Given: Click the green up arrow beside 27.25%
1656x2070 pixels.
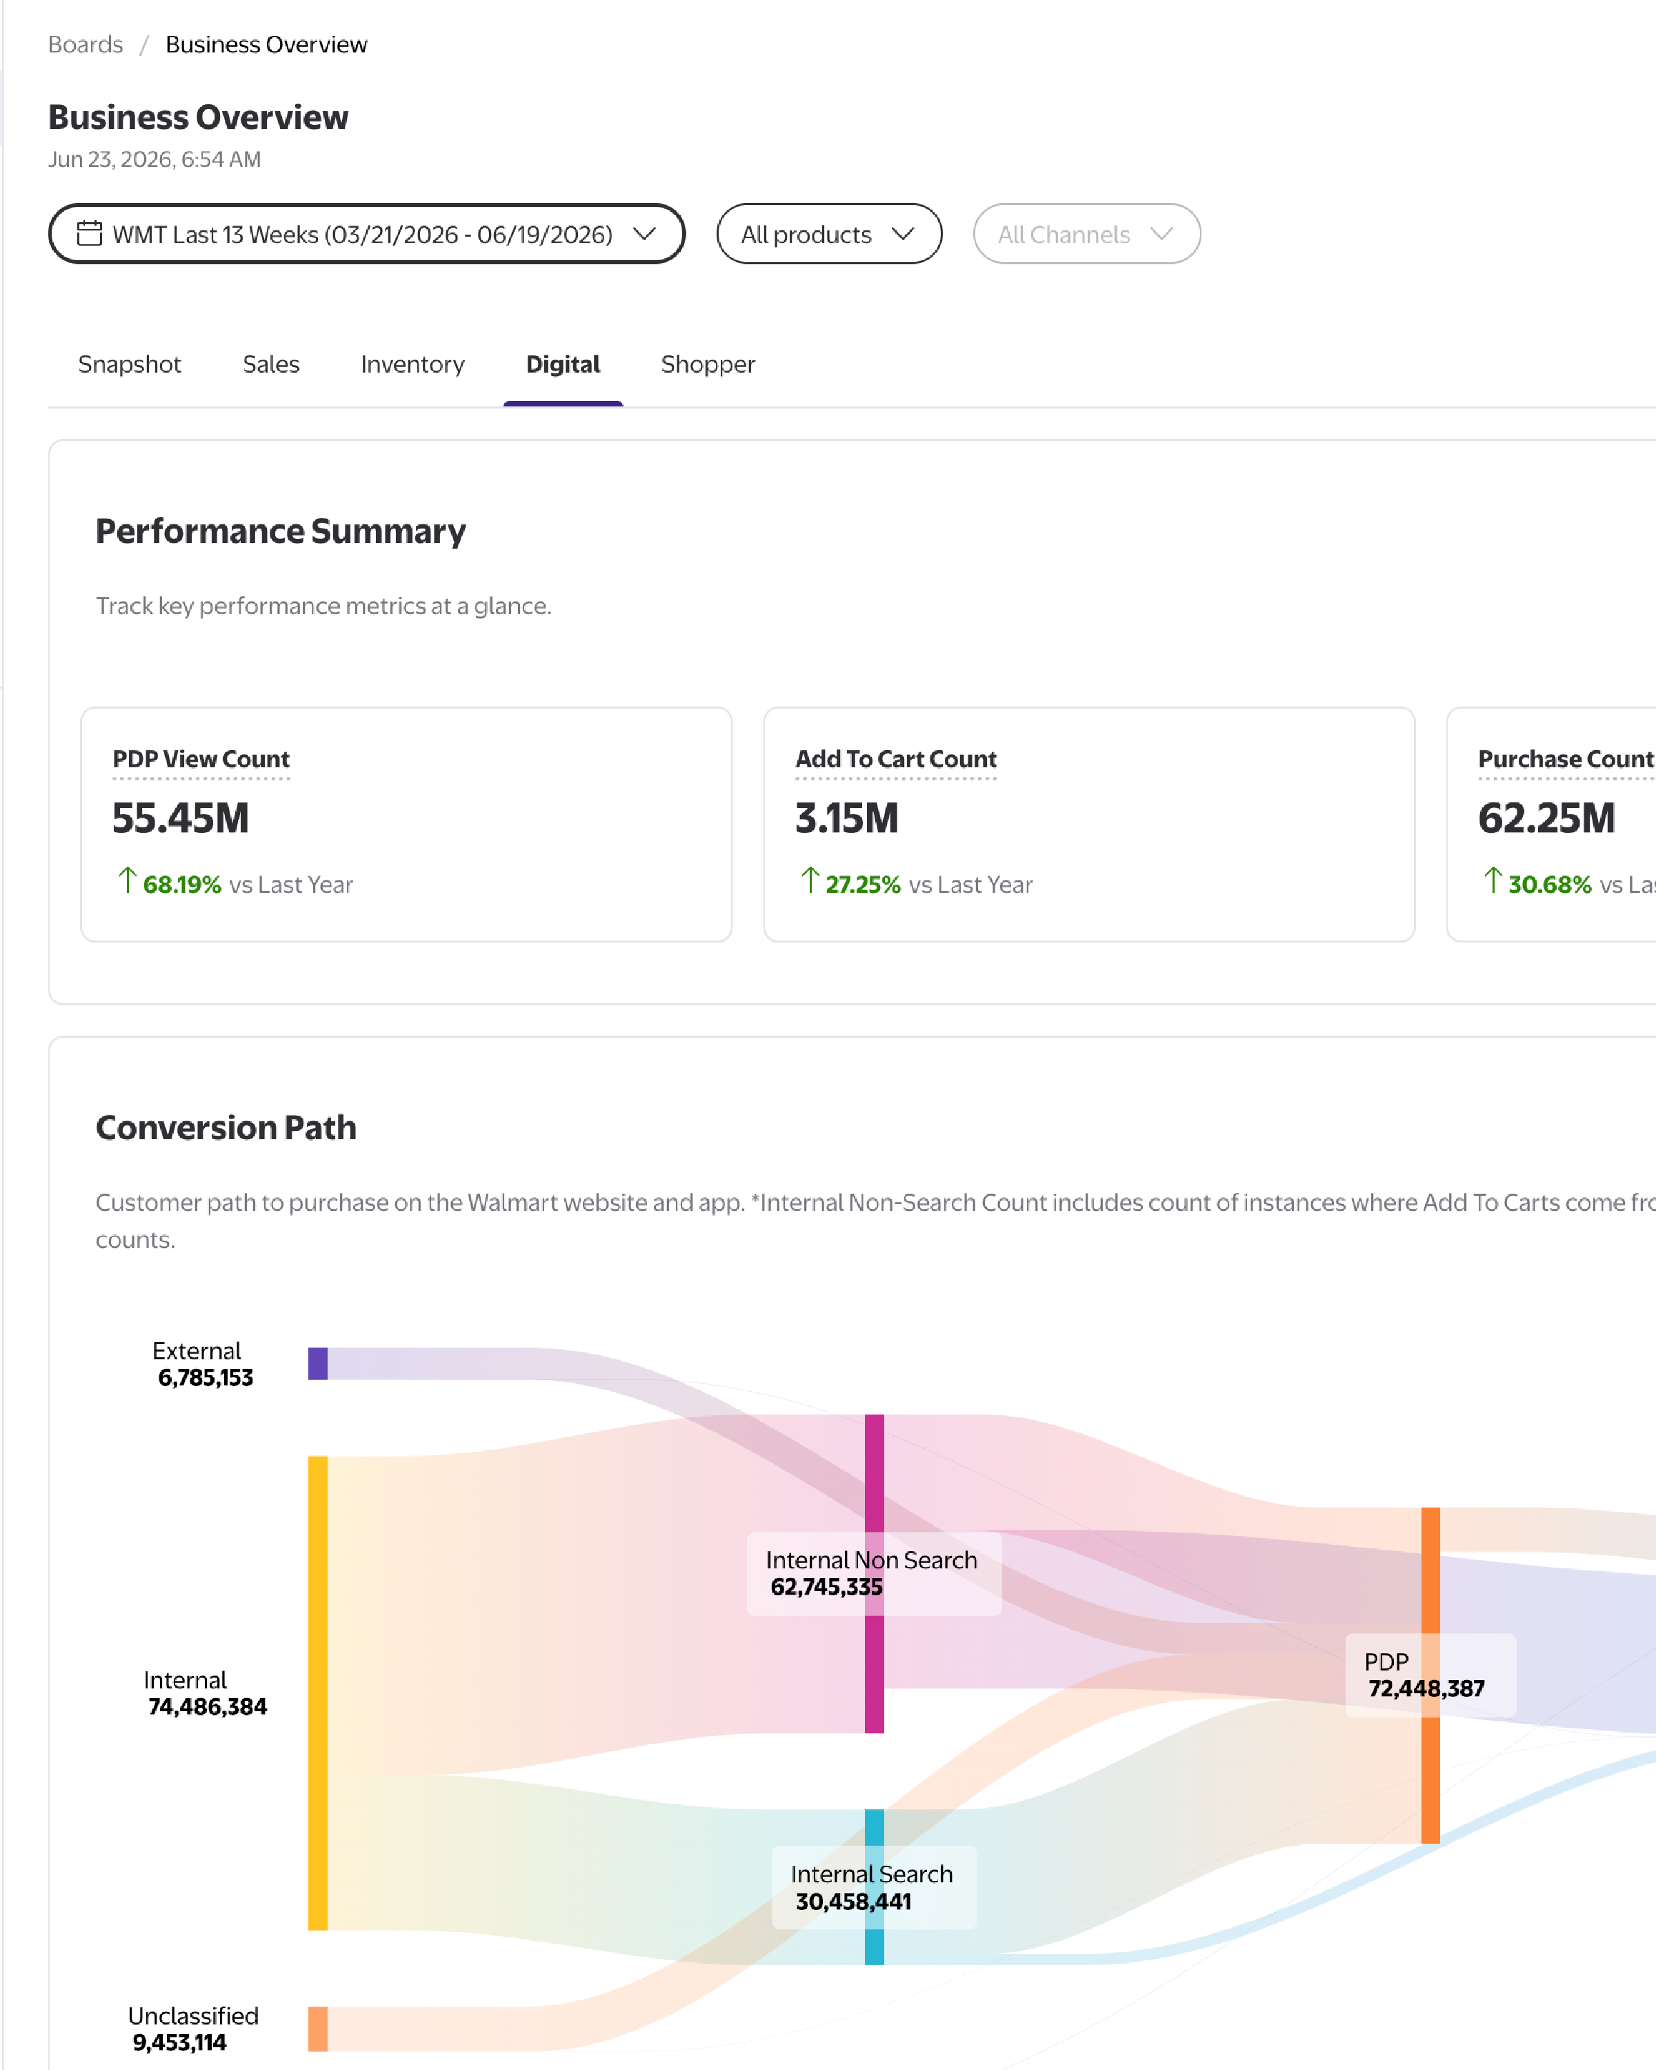Looking at the screenshot, I should 810,880.
